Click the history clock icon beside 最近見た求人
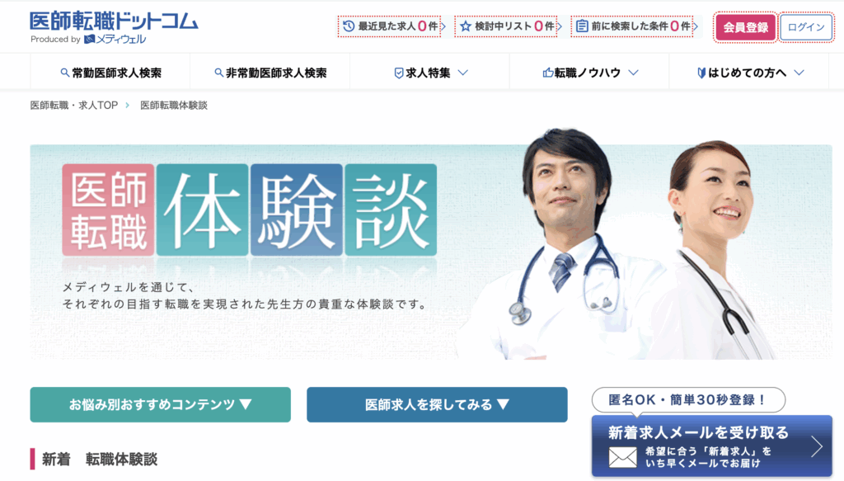 click(349, 26)
